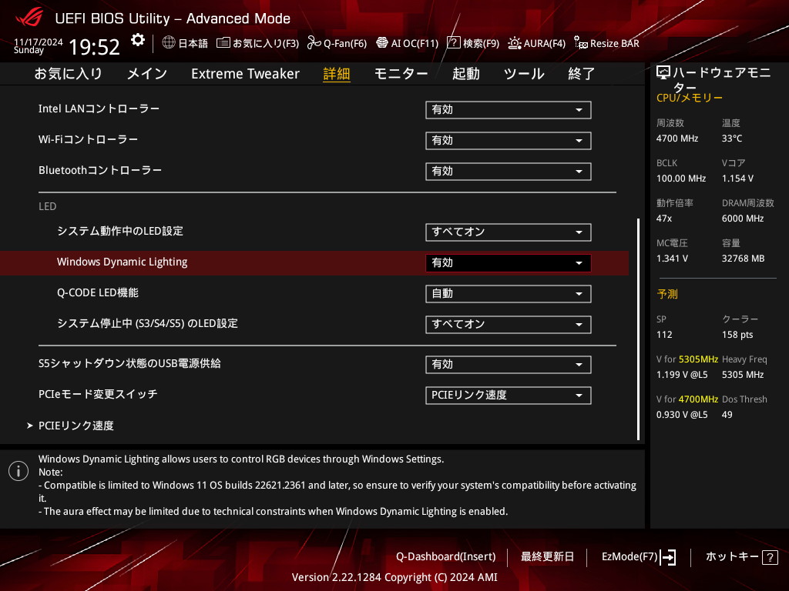Open Windows Dynamic Lighting dropdown
Viewport: 789px width, 591px height.
point(509,263)
